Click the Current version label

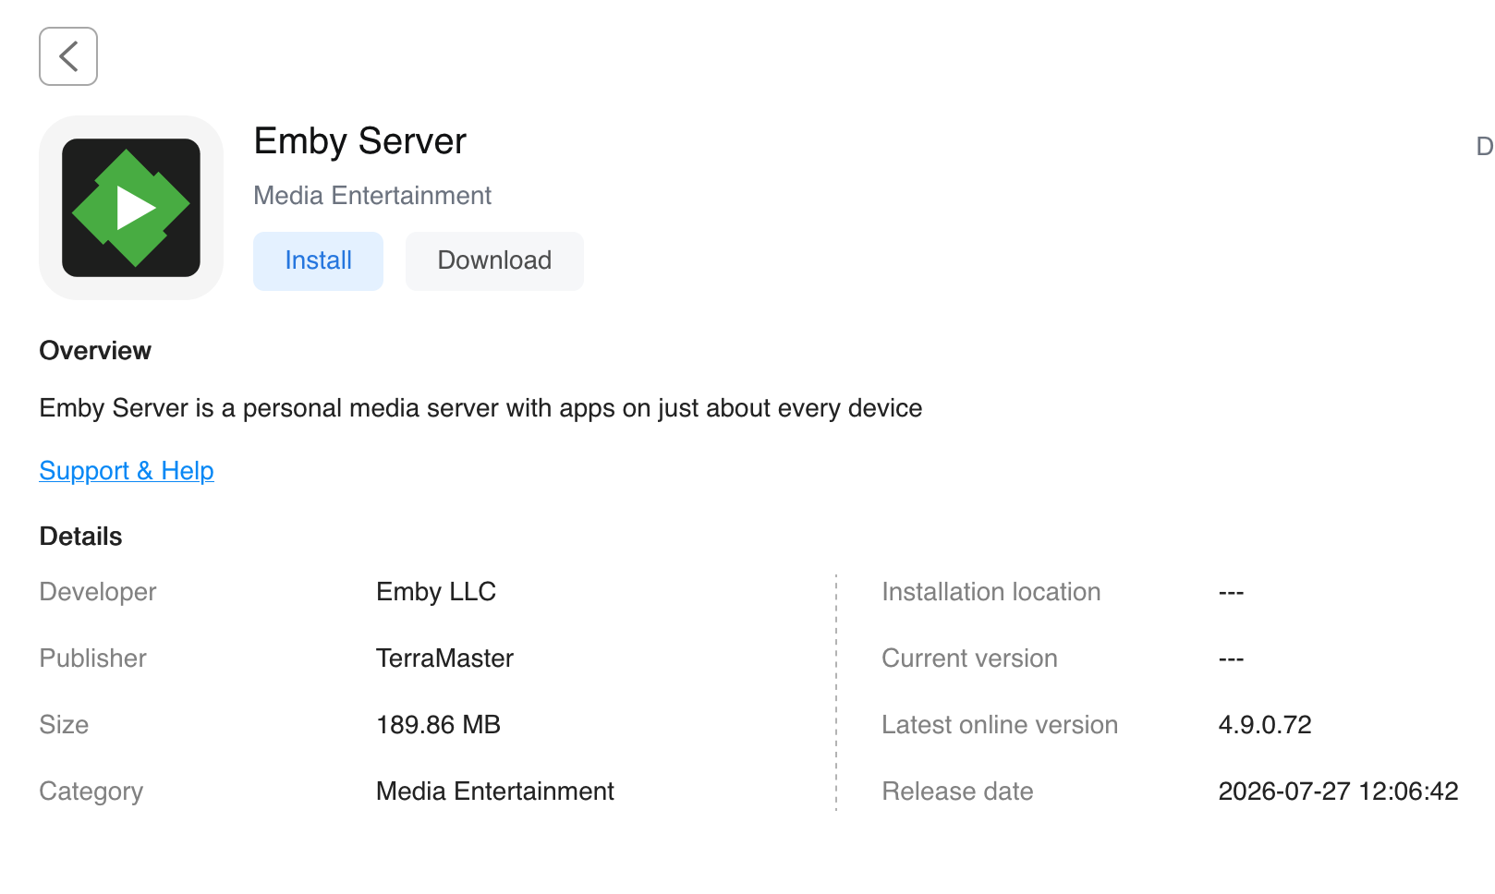tap(969, 658)
